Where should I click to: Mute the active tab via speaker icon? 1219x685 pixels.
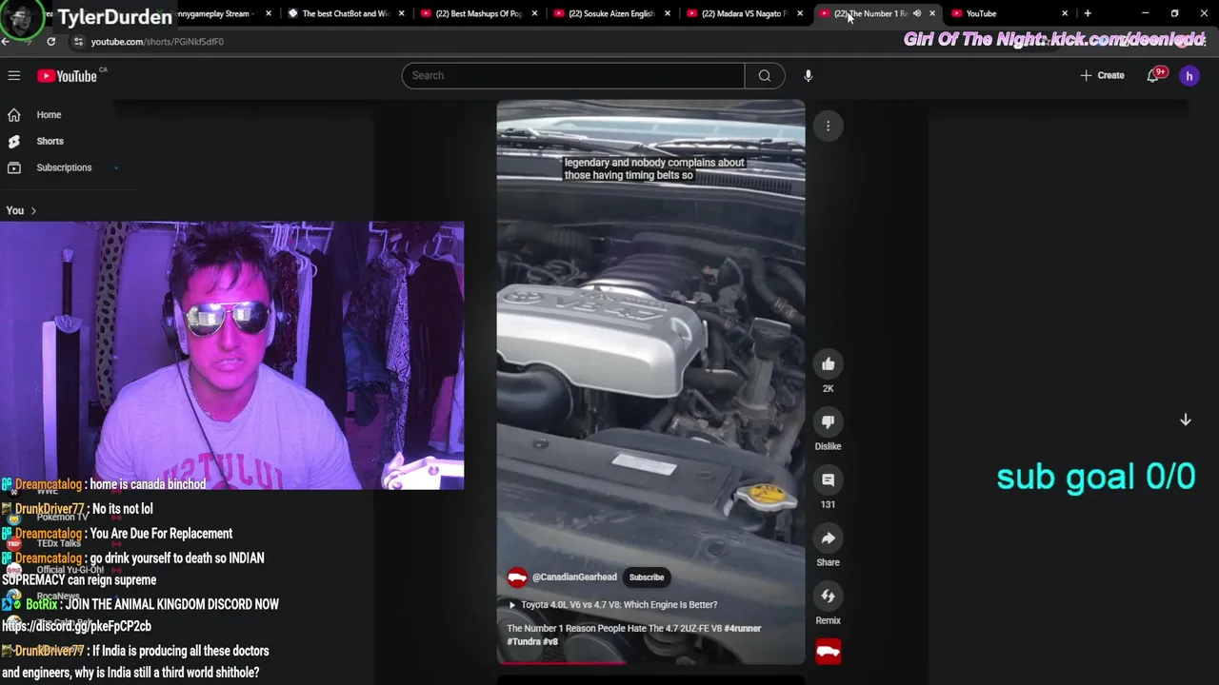(x=917, y=13)
